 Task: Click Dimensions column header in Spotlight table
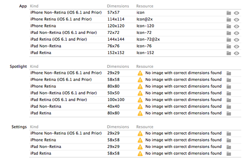pos(118,67)
